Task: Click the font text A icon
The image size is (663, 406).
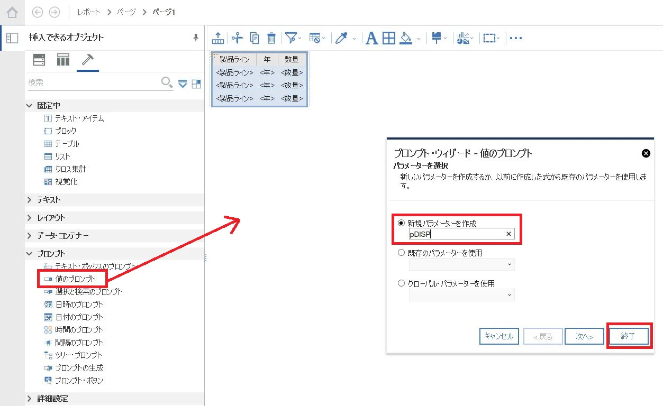Action: 372,38
